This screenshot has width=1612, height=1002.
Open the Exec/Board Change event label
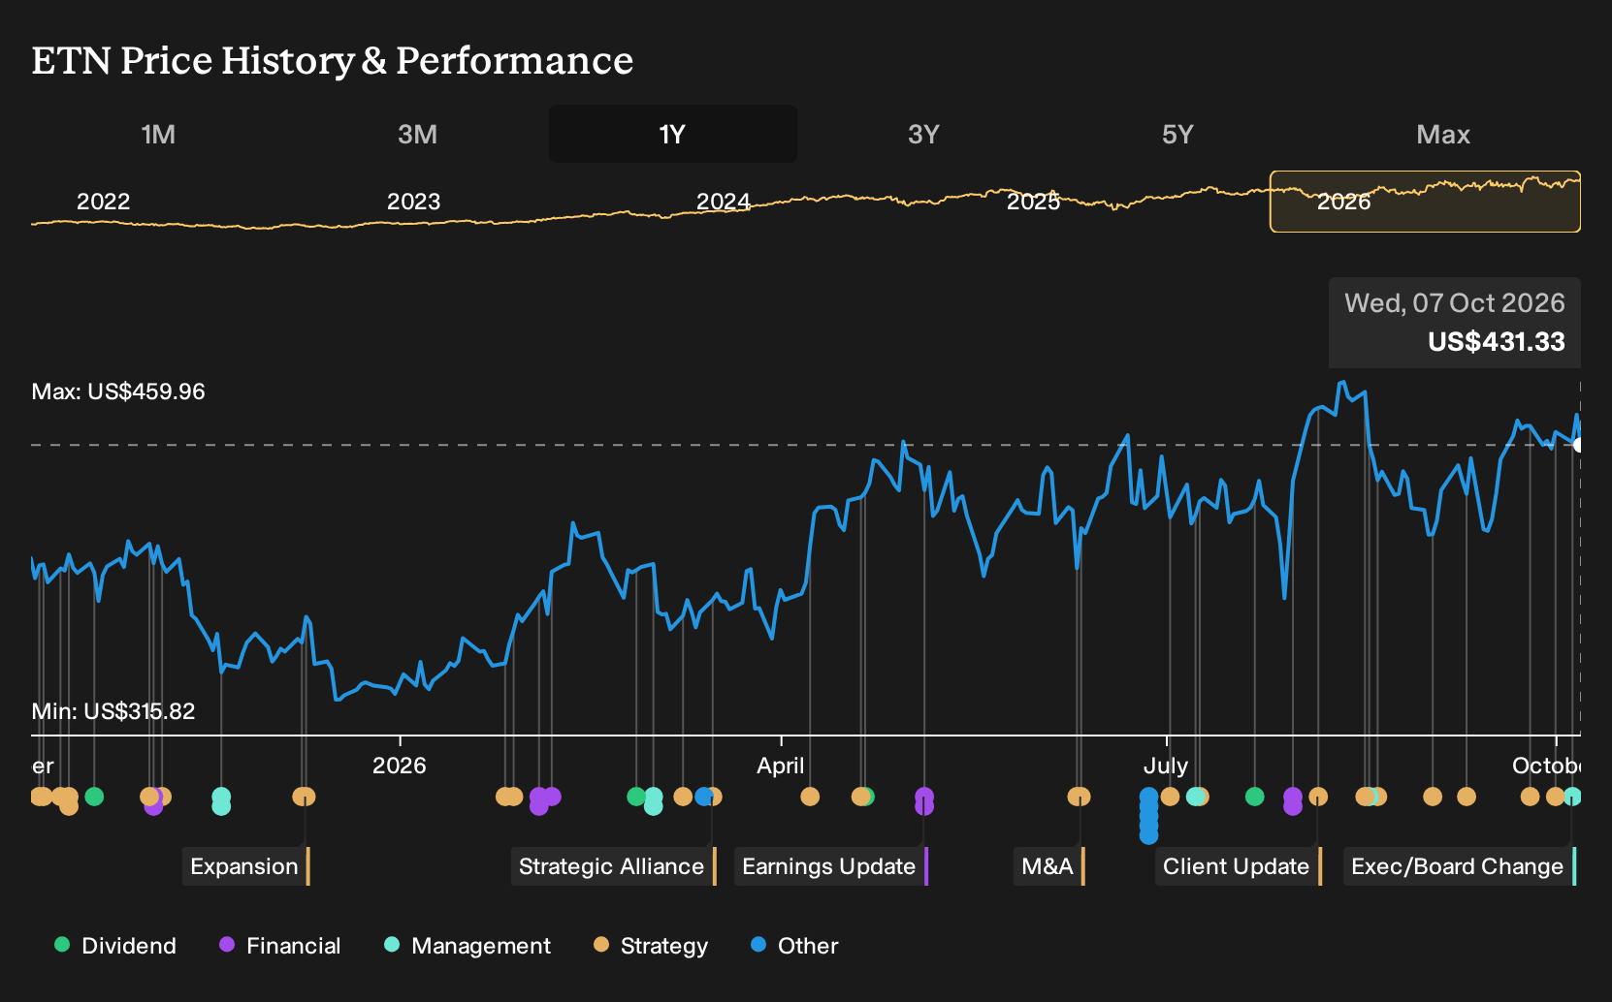point(1460,866)
